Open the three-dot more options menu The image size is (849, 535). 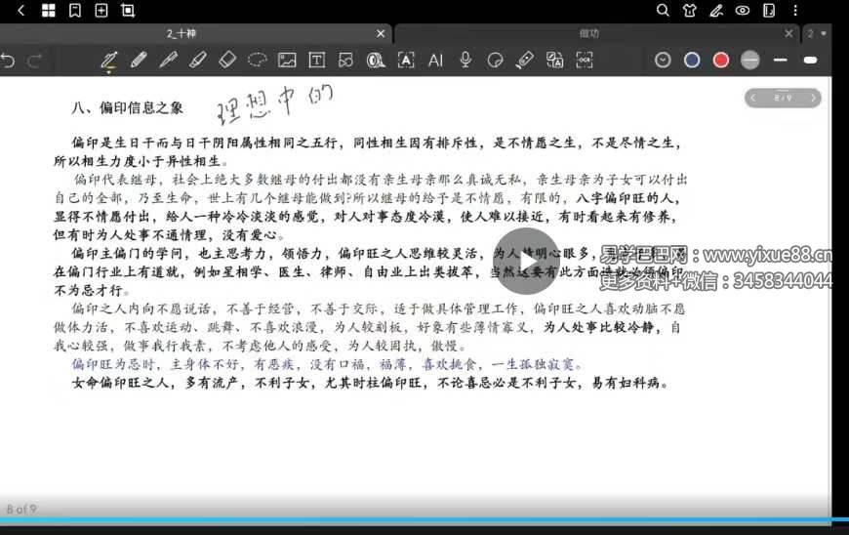click(x=795, y=11)
